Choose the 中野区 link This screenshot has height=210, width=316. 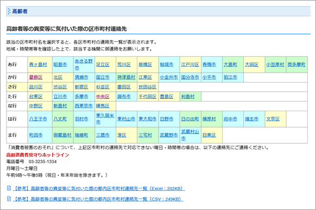point(36,106)
